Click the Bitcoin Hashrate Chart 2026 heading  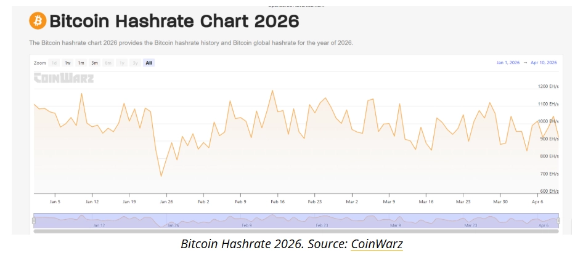174,22
